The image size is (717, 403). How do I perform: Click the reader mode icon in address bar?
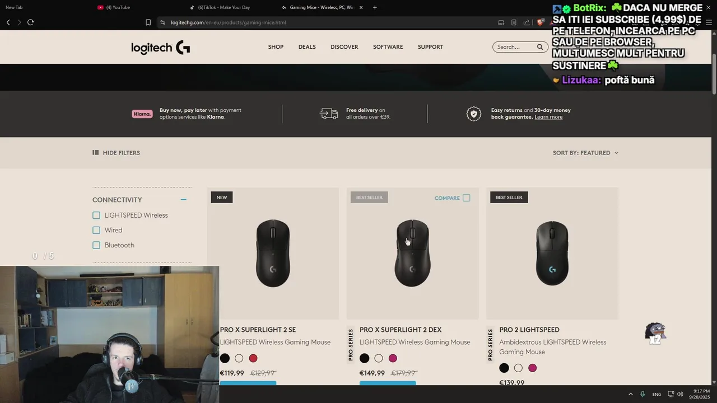pyautogui.click(x=514, y=22)
